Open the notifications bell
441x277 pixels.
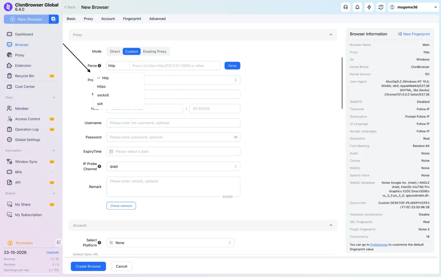[x=357, y=7]
